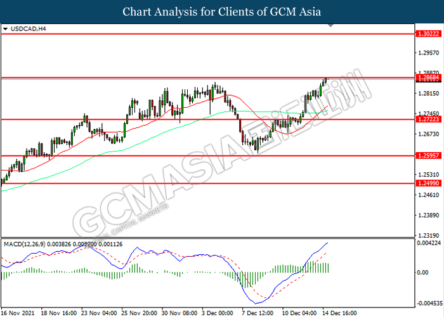Click the 30 Nov 08:00 time label
The height and width of the screenshot is (317, 444).
(x=180, y=313)
